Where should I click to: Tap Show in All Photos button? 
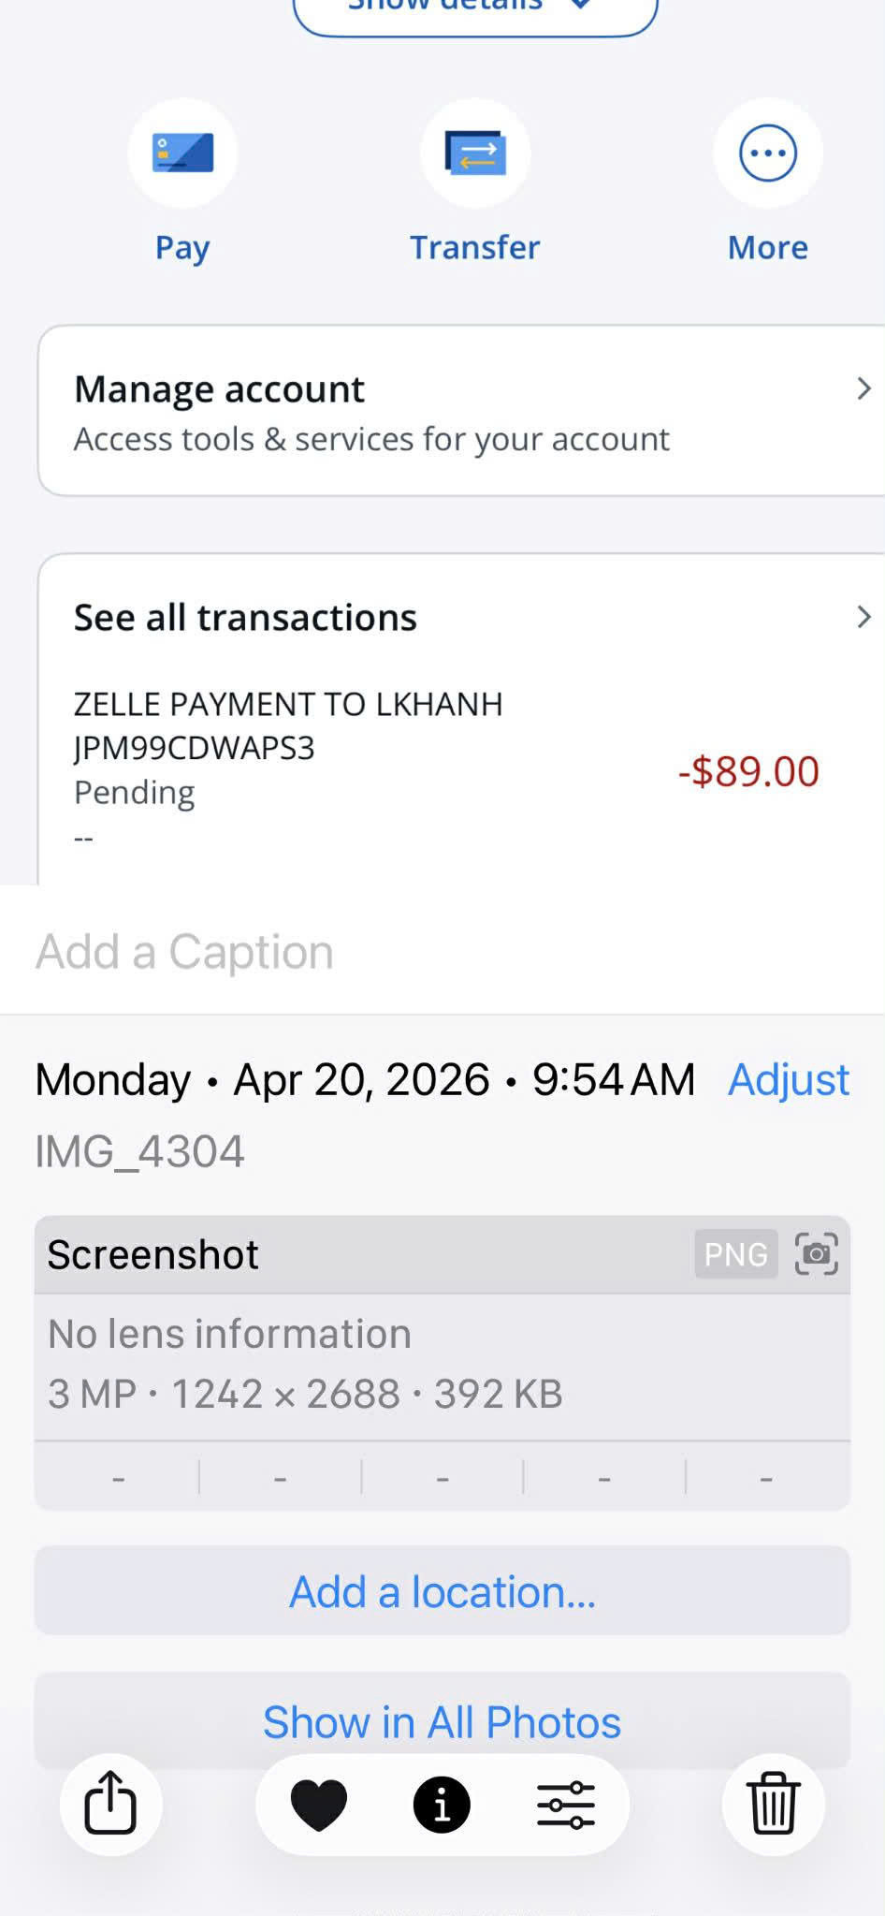(x=442, y=1722)
